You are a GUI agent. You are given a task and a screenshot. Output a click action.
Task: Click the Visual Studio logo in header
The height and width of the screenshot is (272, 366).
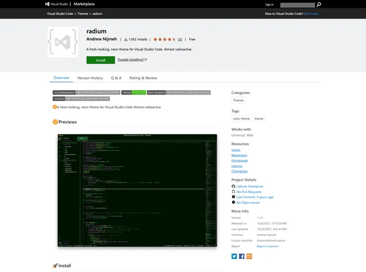57,4
